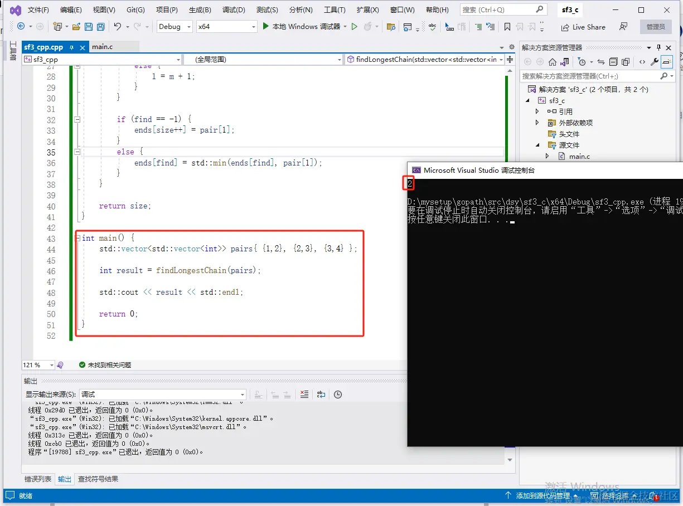Collapse the 源文件 folder node
Image resolution: width=683 pixels, height=506 pixels.
point(537,145)
